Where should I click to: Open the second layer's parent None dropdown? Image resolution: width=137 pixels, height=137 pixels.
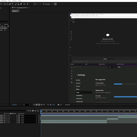coord(29,117)
